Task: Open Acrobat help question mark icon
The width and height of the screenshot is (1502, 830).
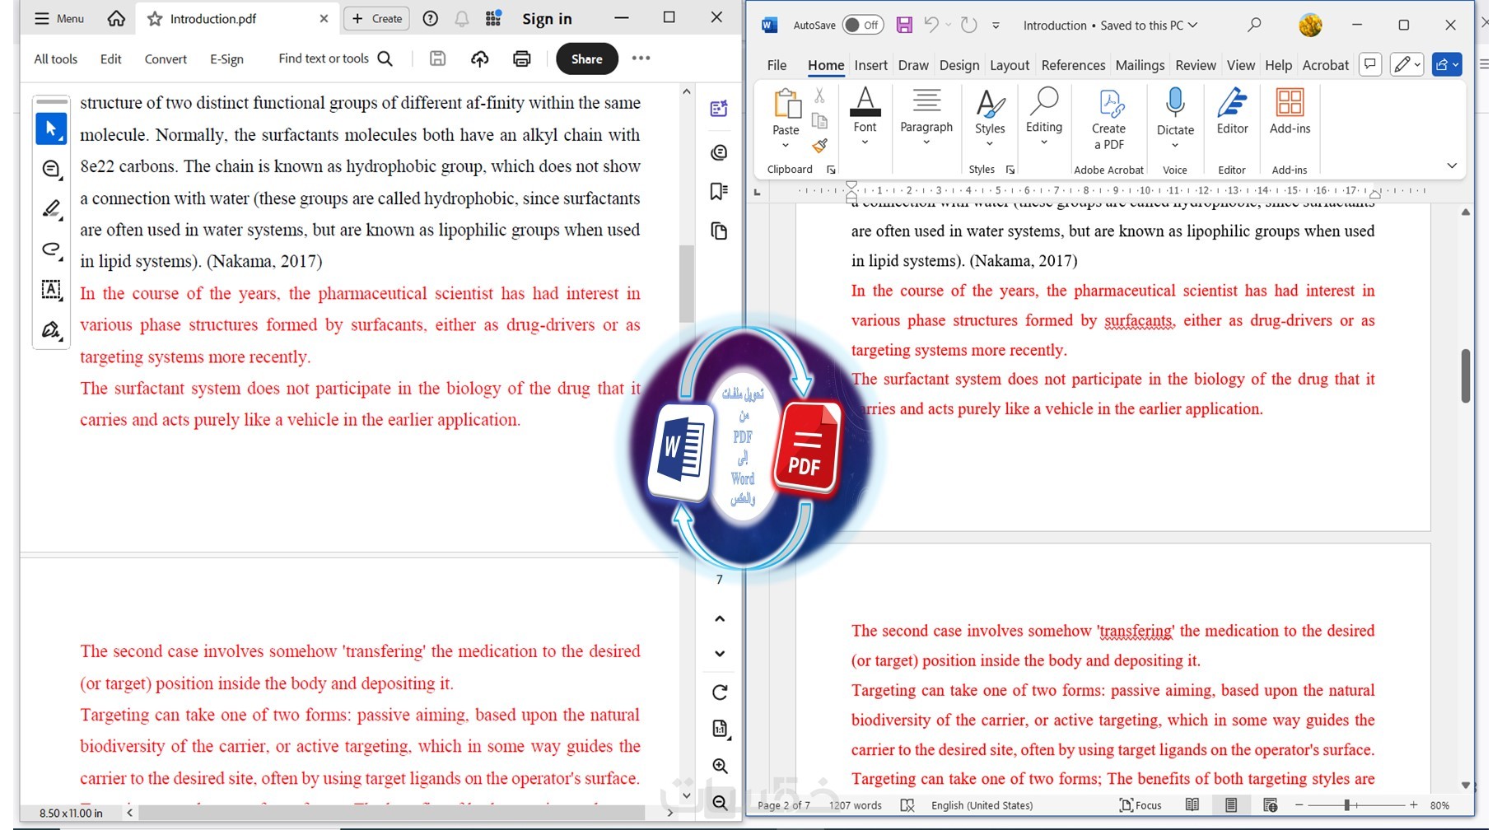Action: (x=430, y=19)
